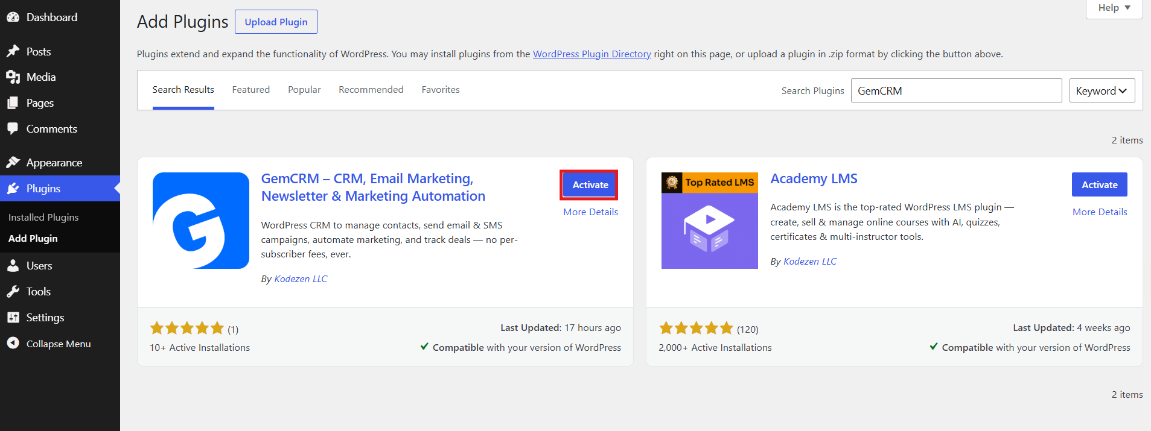Click the Collapse Menu arrow icon

(x=13, y=344)
